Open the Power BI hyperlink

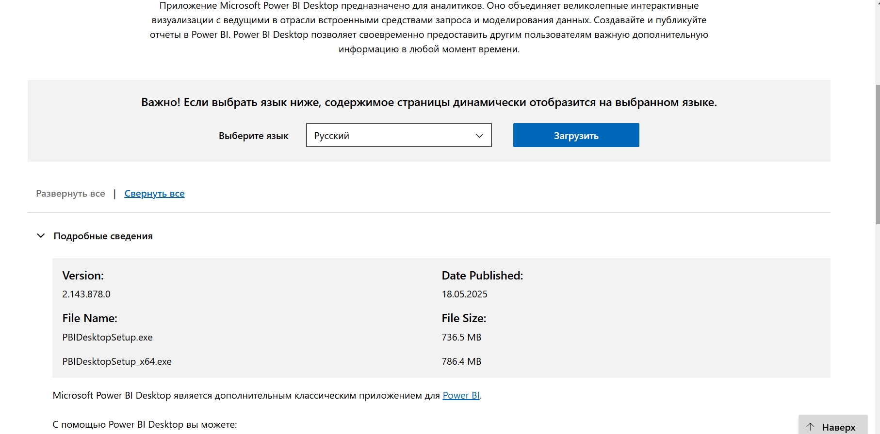[461, 395]
